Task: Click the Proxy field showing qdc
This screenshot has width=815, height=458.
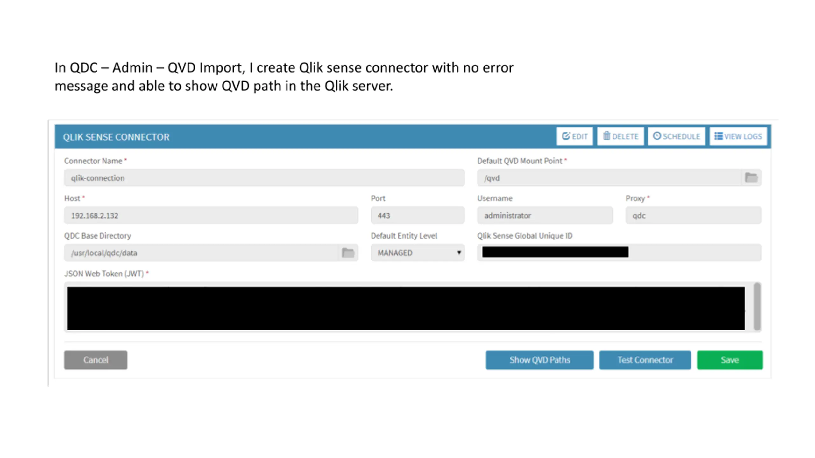Action: (693, 215)
